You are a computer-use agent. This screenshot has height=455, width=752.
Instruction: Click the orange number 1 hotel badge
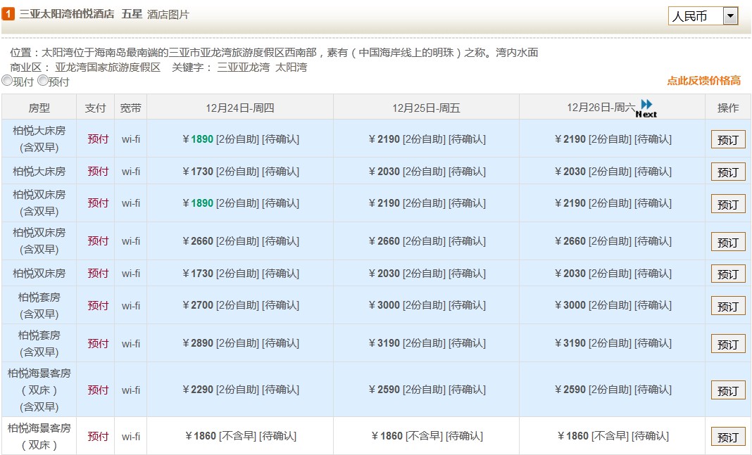pyautogui.click(x=8, y=14)
